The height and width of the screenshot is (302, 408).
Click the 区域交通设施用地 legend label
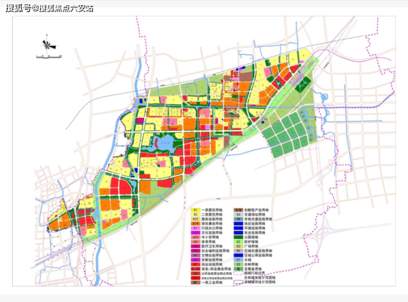tap(258, 251)
